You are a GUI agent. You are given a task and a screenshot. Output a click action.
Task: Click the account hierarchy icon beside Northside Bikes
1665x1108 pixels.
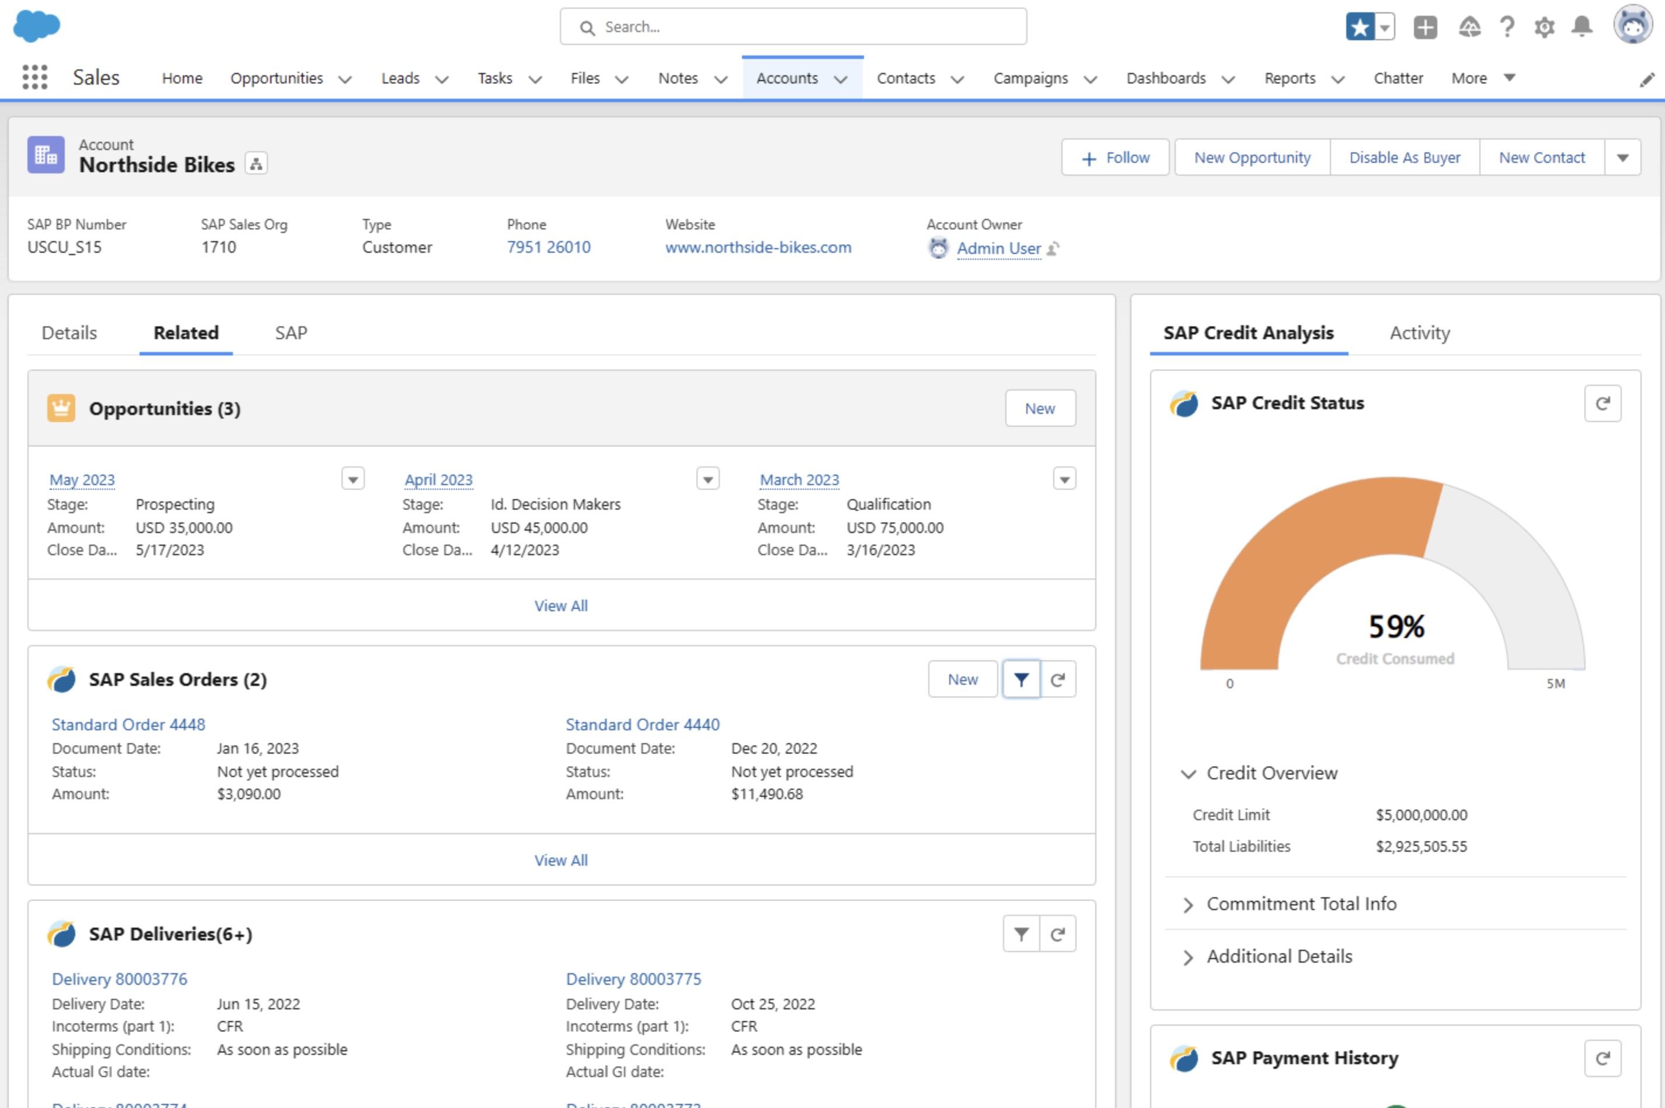256,164
